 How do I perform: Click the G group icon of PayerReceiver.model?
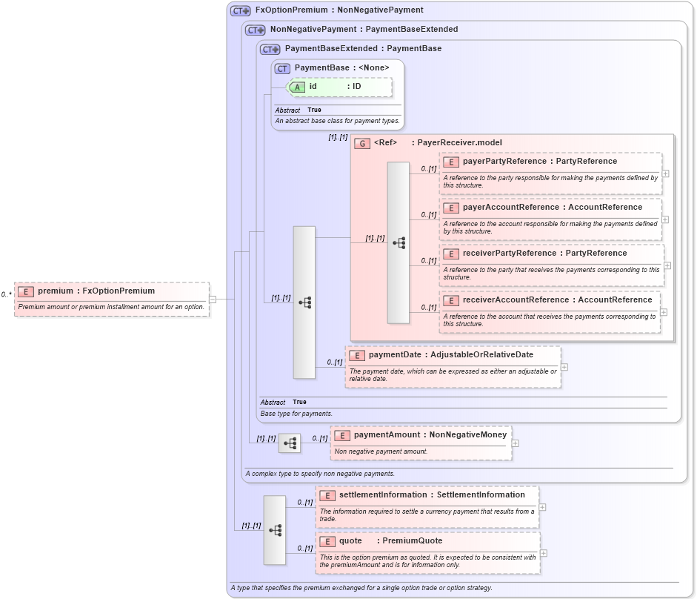pyautogui.click(x=362, y=144)
